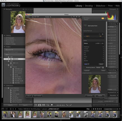The image size is (122, 121).
Task: Switch to the Web module
Action: (x=118, y=6)
